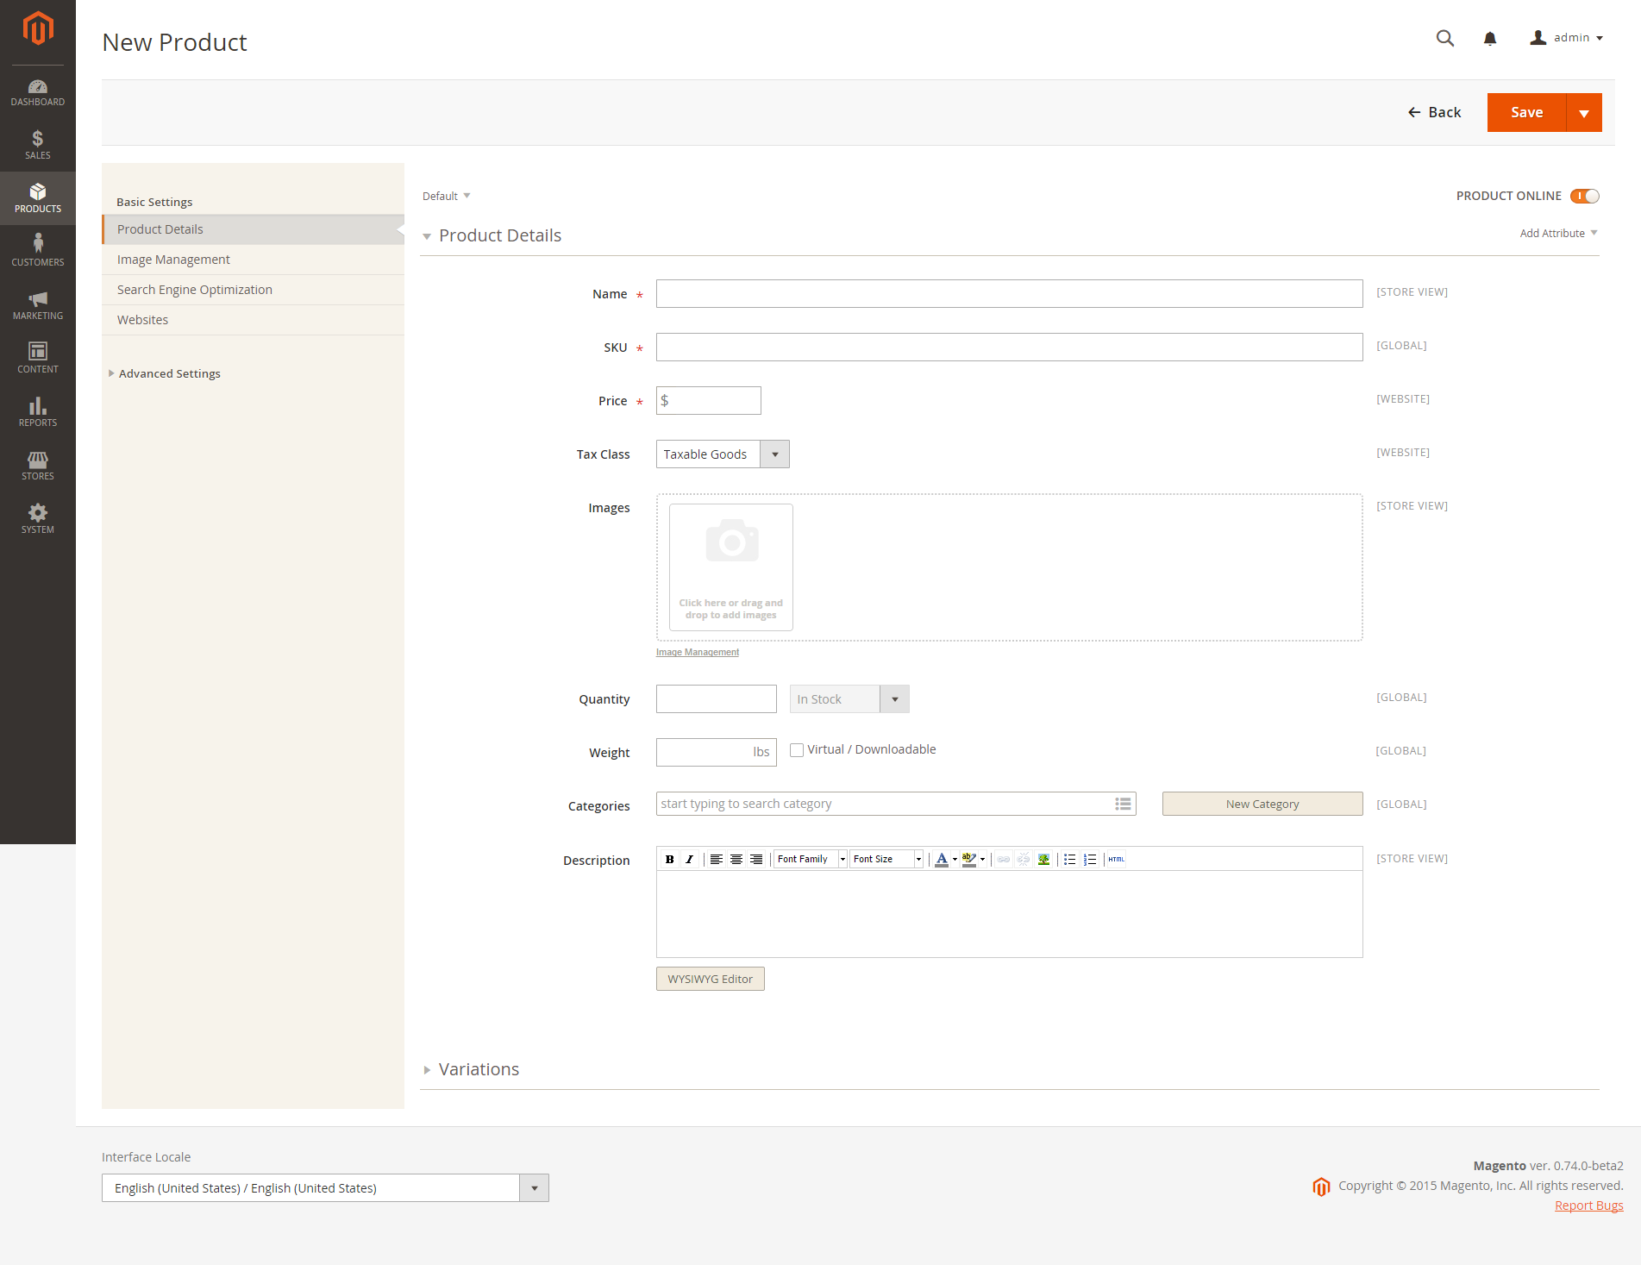Select the Product Details tab
This screenshot has height=1265, width=1641.
point(253,229)
